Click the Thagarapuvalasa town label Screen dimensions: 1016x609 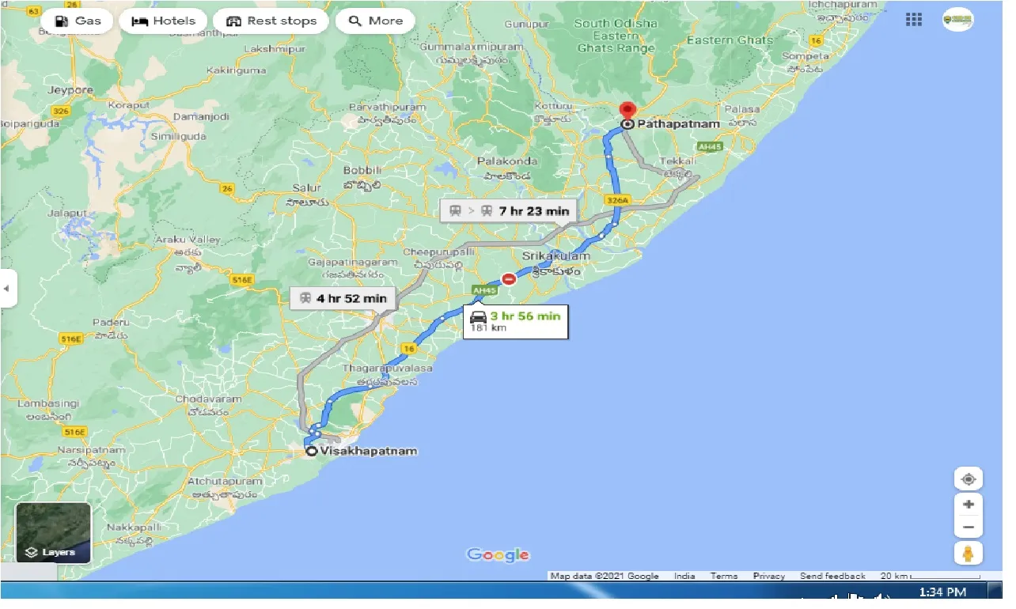[x=388, y=369]
